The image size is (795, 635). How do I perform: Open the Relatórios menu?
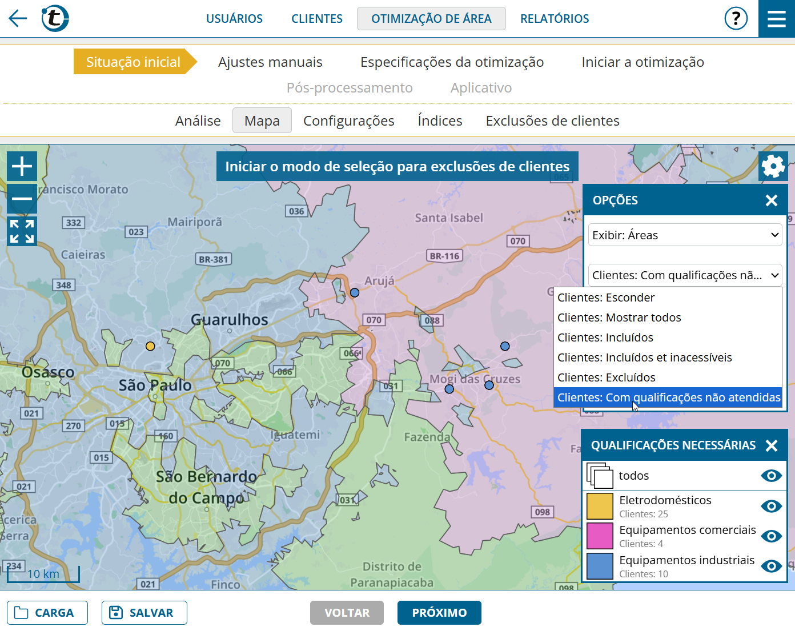(554, 19)
